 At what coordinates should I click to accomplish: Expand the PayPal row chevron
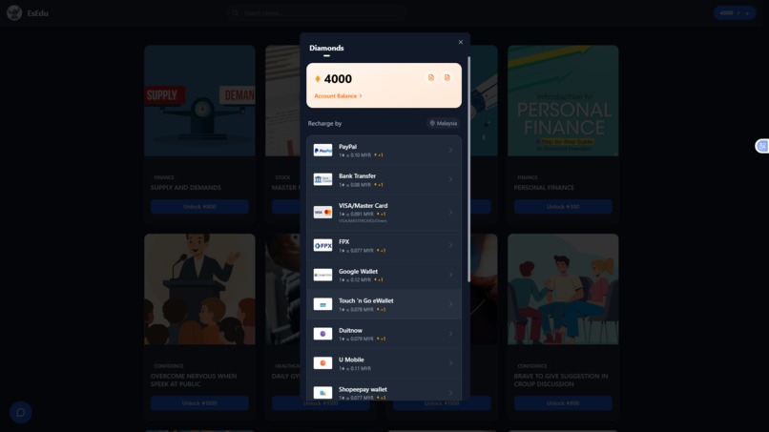click(450, 150)
